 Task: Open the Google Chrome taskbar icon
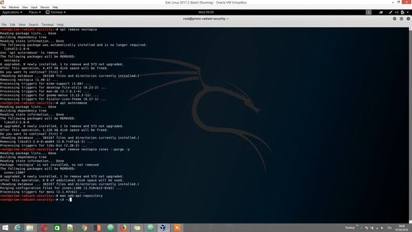pyautogui.click(x=84, y=227)
